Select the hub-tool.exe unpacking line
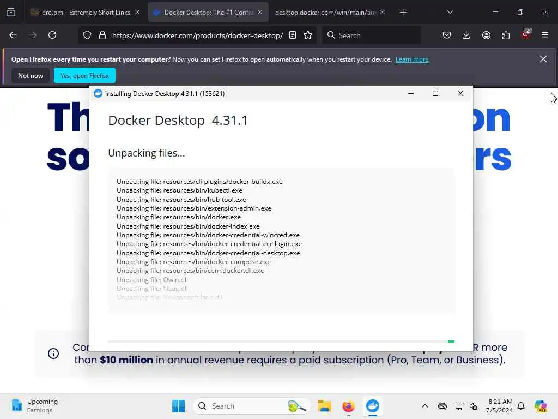The width and height of the screenshot is (558, 419). tap(181, 200)
